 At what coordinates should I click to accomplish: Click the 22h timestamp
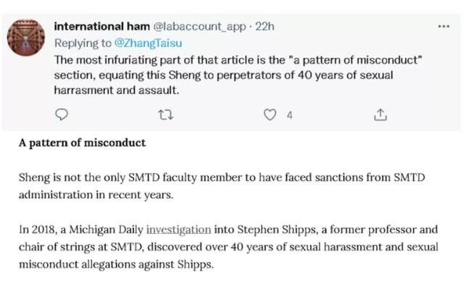coord(265,27)
